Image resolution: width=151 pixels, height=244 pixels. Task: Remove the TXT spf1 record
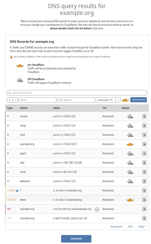[x=144, y=218]
